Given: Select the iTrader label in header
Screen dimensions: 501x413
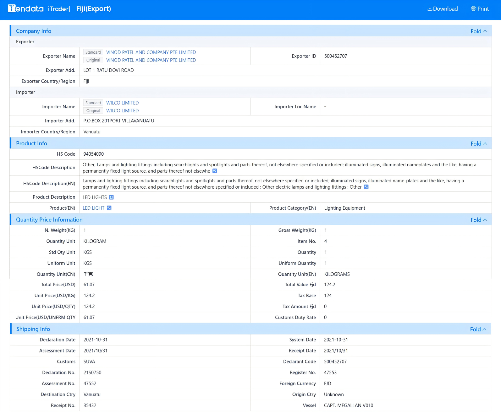Looking at the screenshot, I should (x=58, y=9).
